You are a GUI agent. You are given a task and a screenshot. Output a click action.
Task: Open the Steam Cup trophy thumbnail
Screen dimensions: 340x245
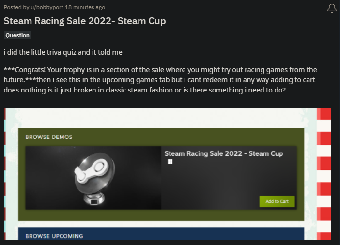(93, 178)
